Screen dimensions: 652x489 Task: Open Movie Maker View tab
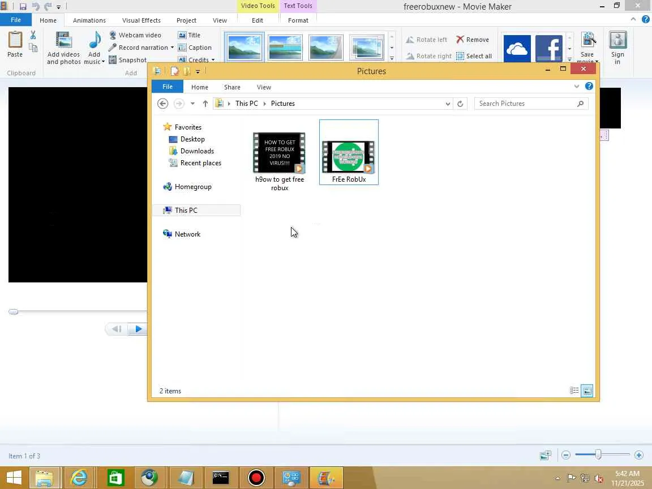pyautogui.click(x=220, y=20)
